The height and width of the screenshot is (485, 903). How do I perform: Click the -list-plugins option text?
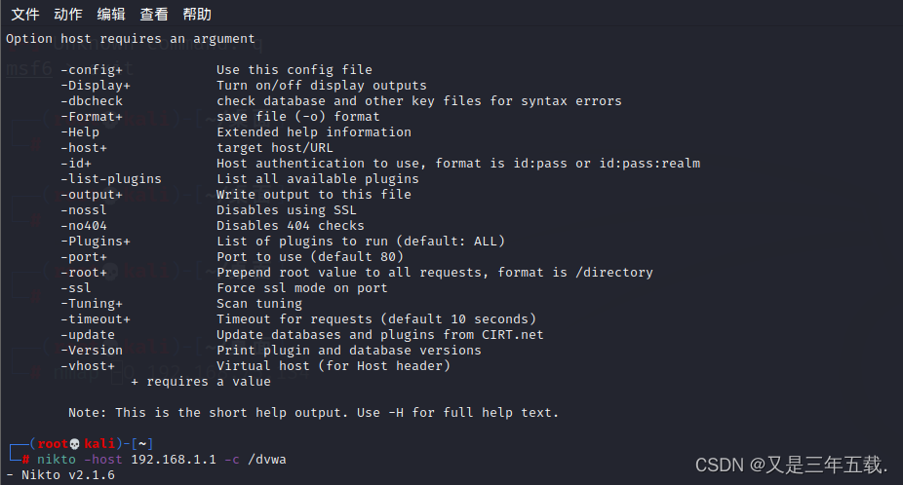click(x=111, y=179)
